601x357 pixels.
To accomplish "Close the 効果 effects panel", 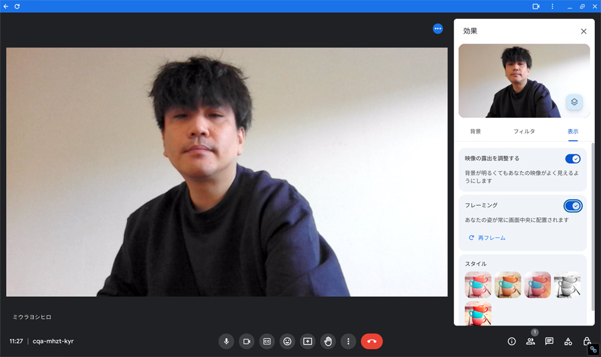I will pos(584,31).
